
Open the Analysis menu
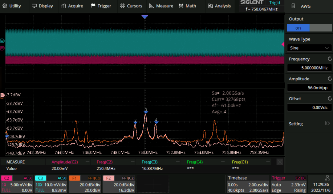tap(219, 6)
